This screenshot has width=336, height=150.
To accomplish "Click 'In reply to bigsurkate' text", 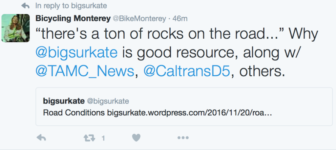I will (x=71, y=6).
